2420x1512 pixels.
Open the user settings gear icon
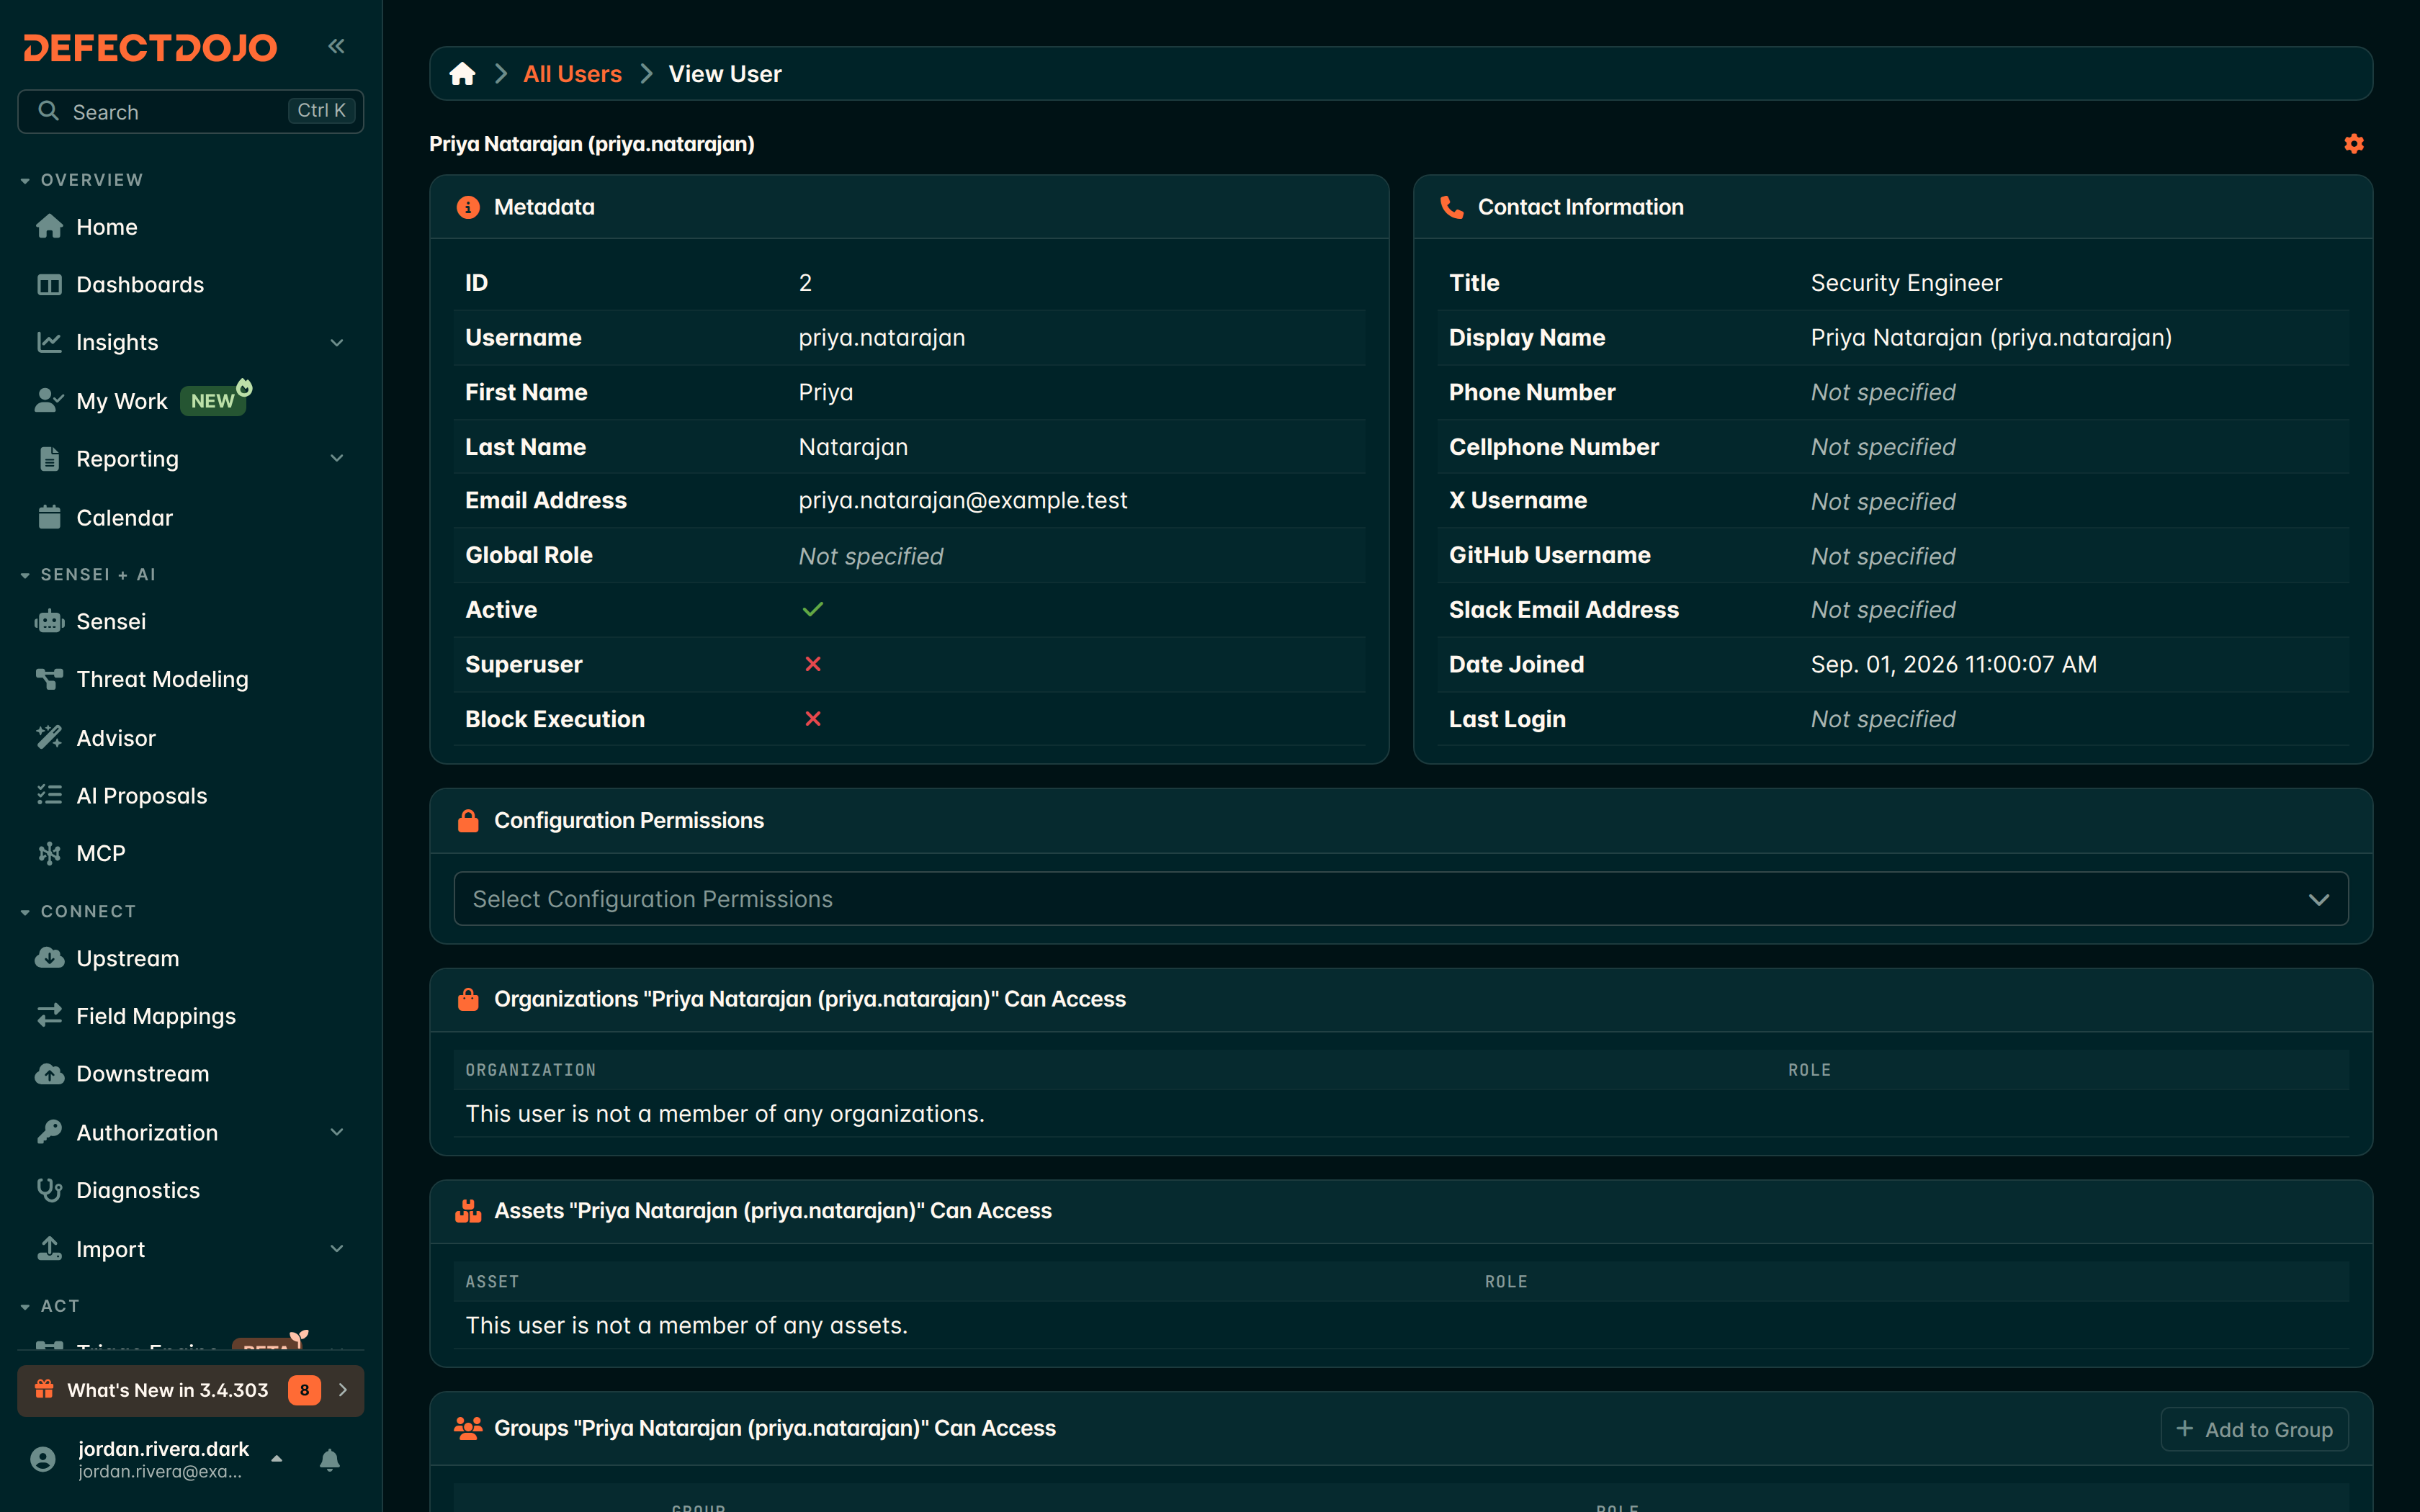click(2354, 144)
